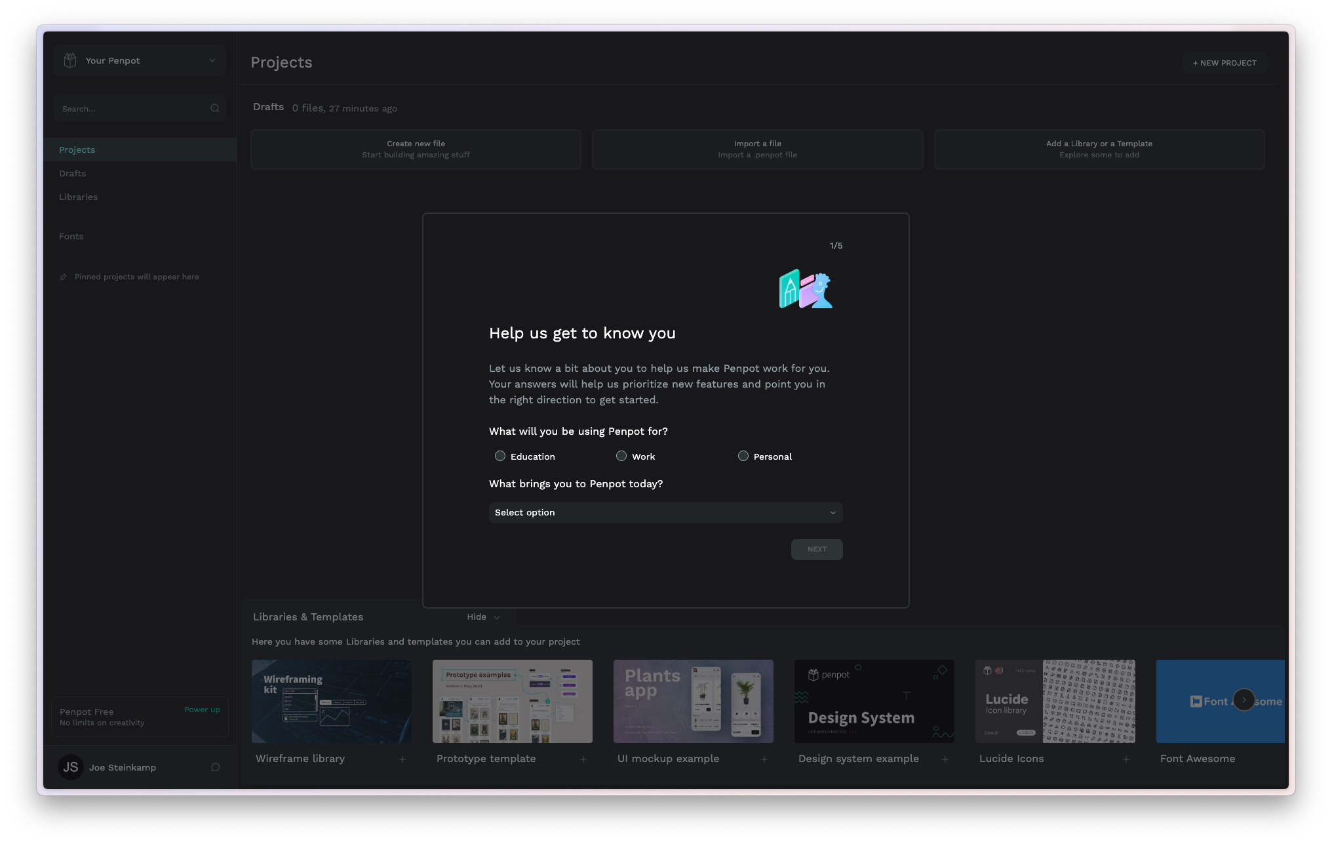The width and height of the screenshot is (1332, 844).
Task: Open comments notification bubble icon
Action: (215, 767)
